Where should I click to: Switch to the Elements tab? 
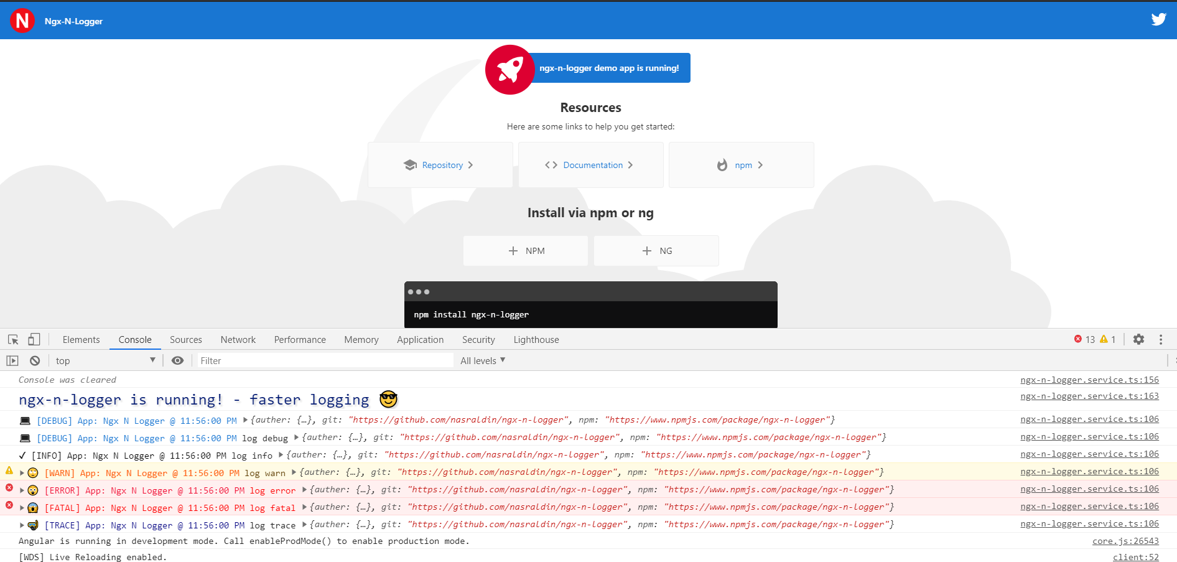pos(81,339)
